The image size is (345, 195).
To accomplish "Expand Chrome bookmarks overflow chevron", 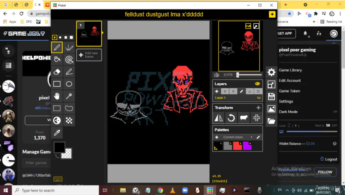I will pyautogui.click(x=314, y=21).
